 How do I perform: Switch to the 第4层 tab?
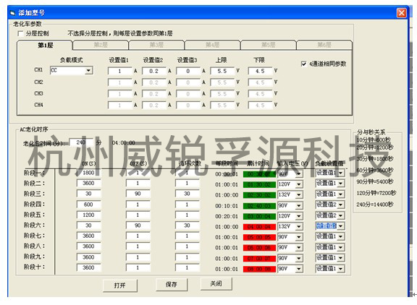(x=212, y=45)
